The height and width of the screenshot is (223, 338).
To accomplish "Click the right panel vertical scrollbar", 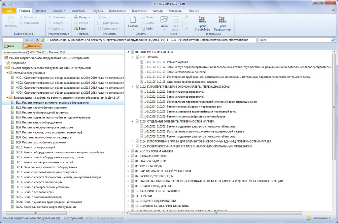I will (x=334, y=107).
